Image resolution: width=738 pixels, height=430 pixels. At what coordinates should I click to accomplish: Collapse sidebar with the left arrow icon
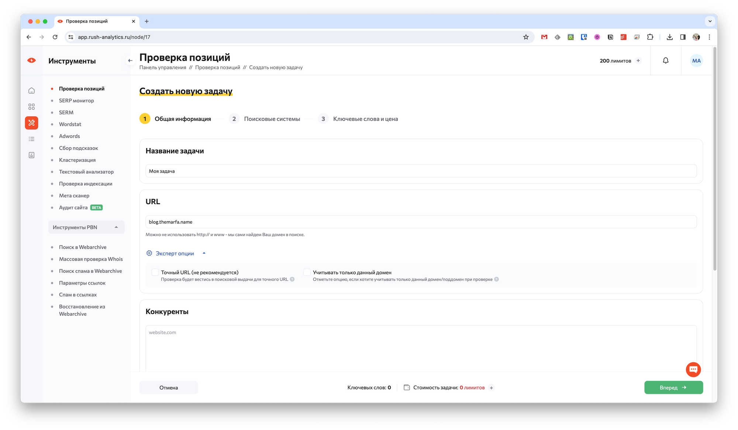pyautogui.click(x=130, y=61)
